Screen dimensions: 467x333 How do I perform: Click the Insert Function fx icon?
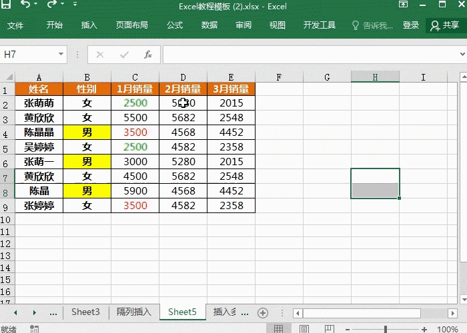(x=148, y=55)
